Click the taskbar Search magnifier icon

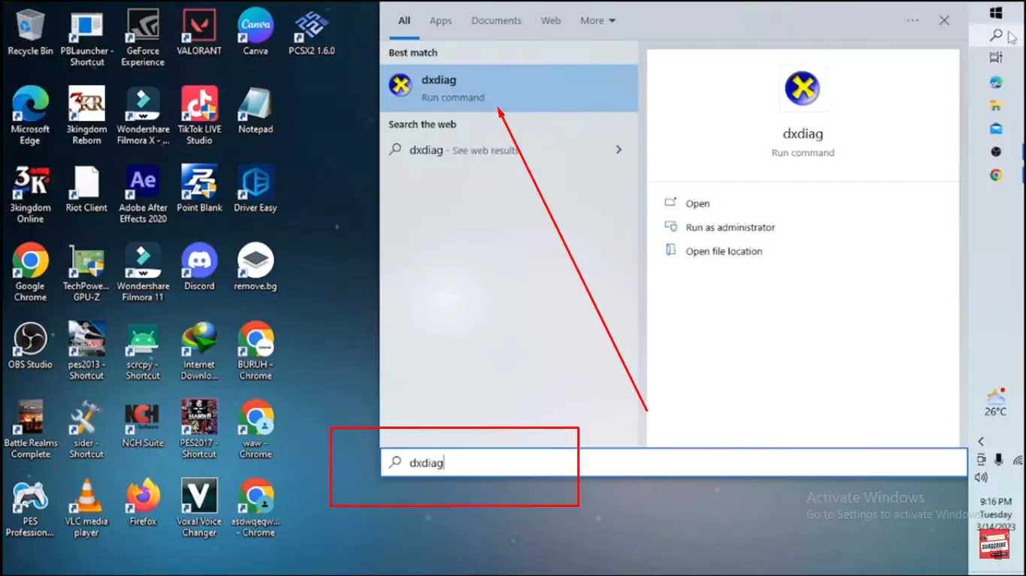997,35
